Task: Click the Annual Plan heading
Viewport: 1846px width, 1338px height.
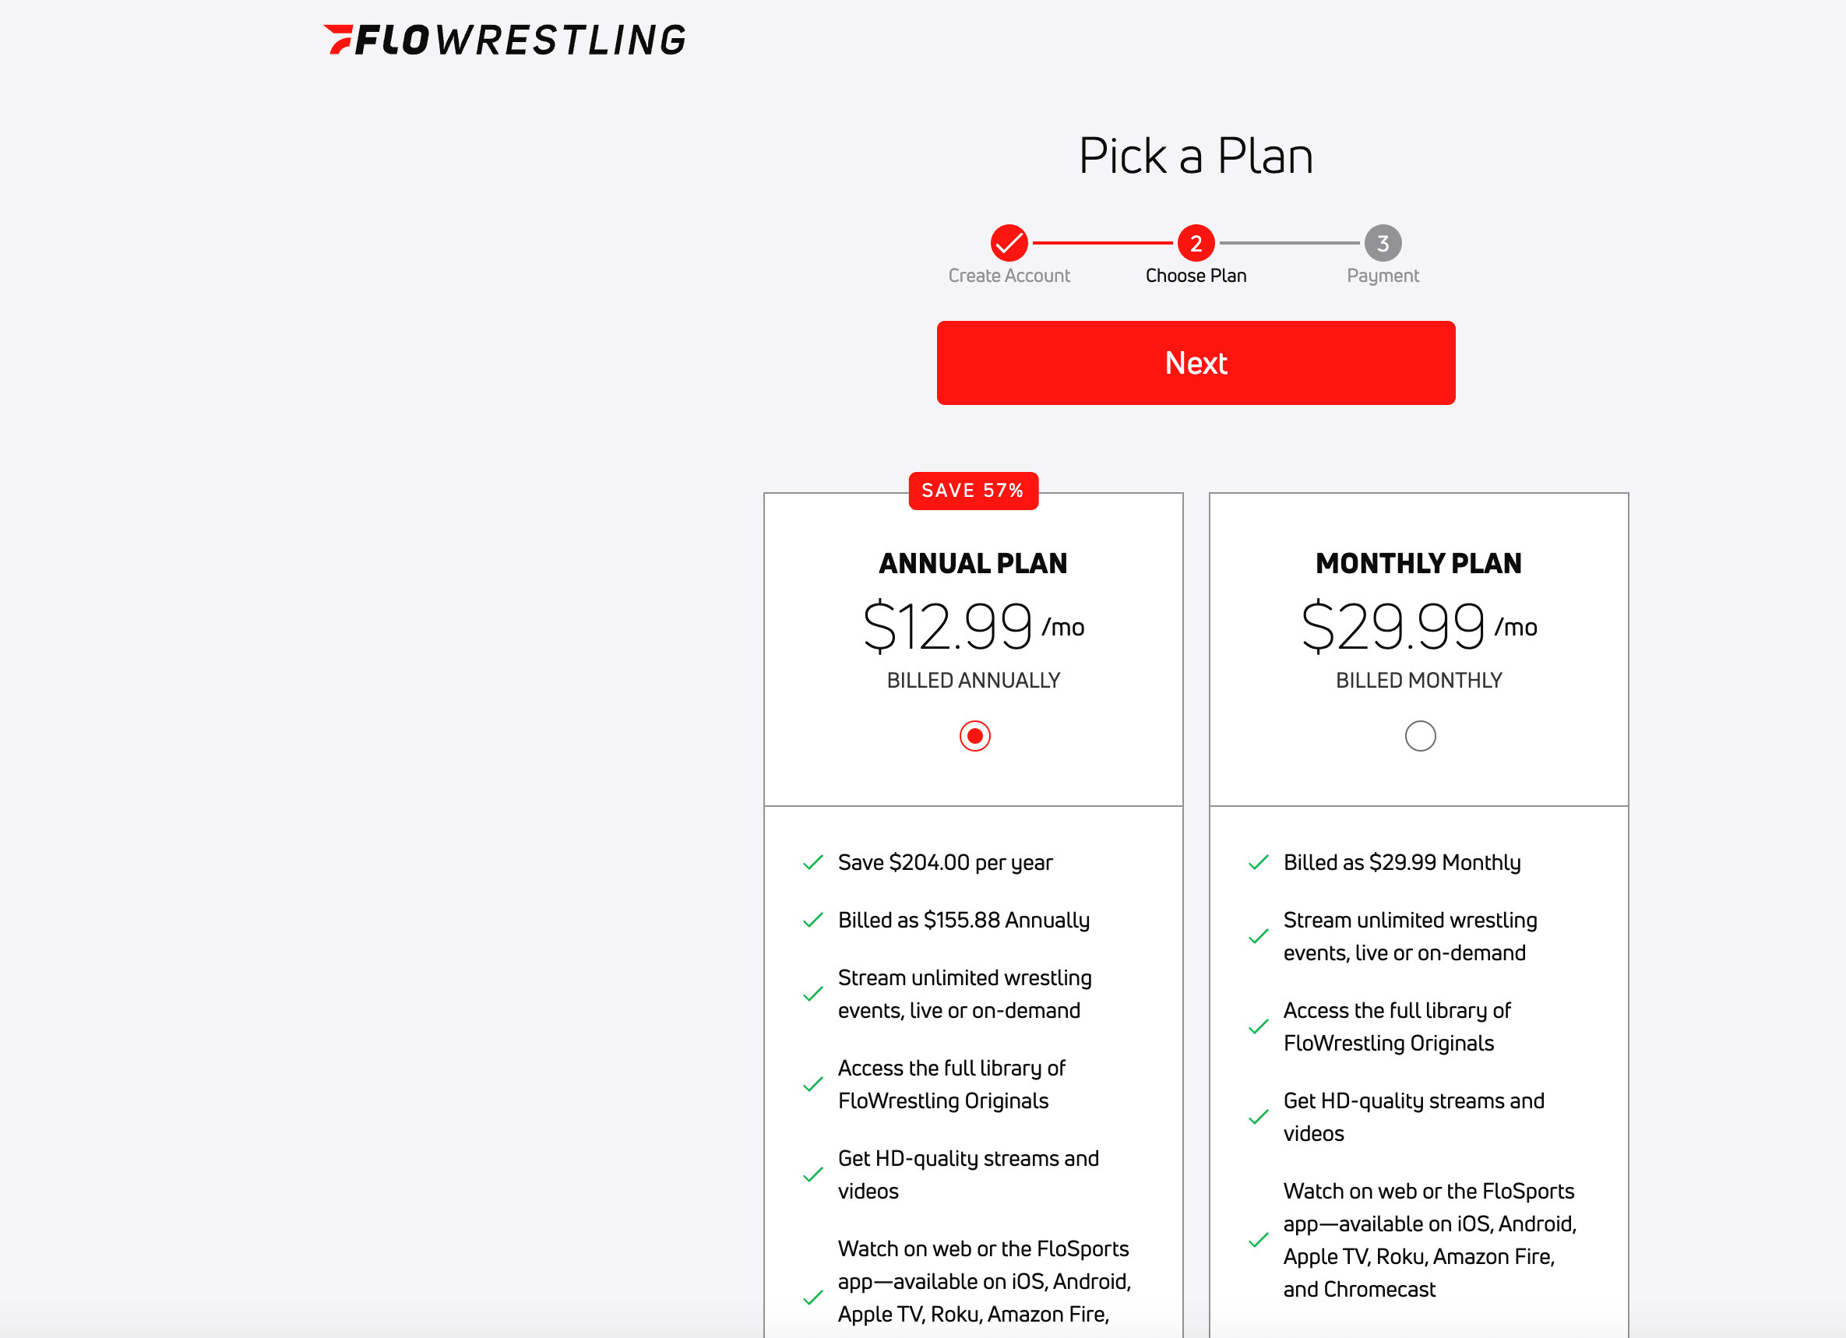Action: point(973,563)
